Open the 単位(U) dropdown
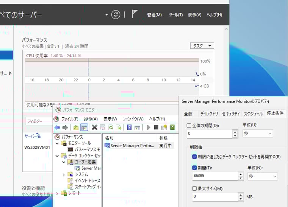Image resolution: width=288 pixels, height=207 pixels. 258,134
